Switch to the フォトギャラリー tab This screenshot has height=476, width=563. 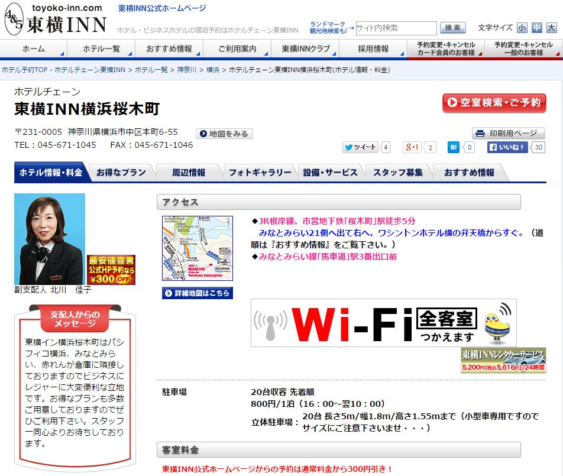tap(260, 173)
